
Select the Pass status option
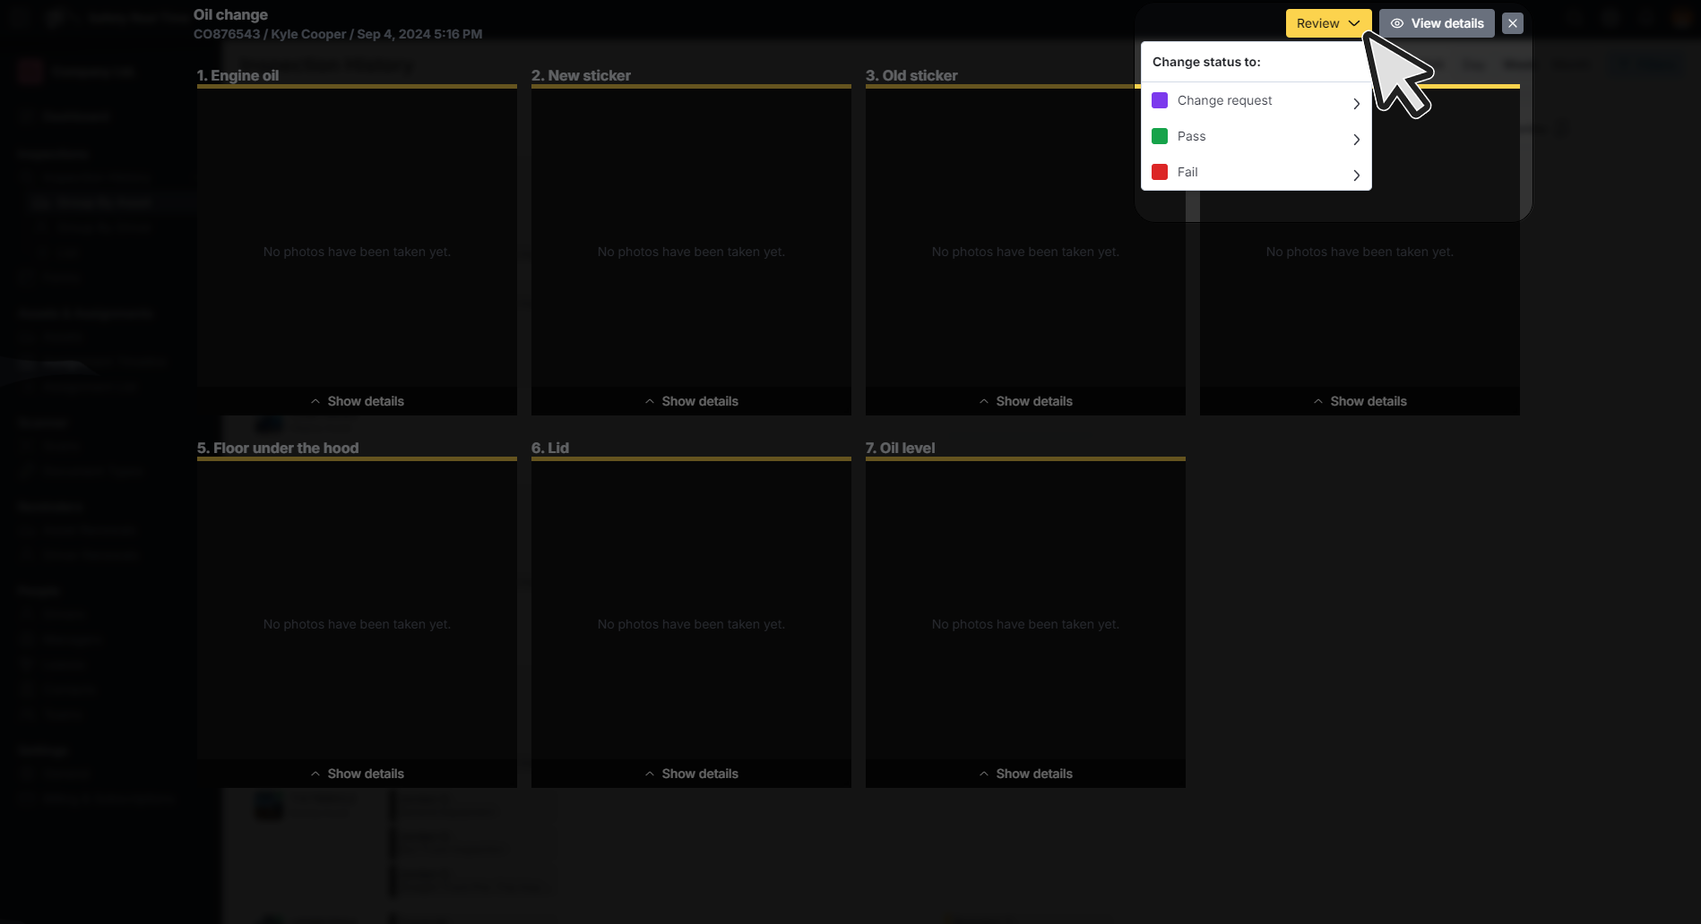[1191, 136]
